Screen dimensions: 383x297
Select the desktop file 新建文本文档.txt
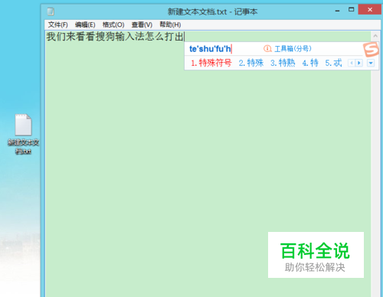pyautogui.click(x=23, y=134)
